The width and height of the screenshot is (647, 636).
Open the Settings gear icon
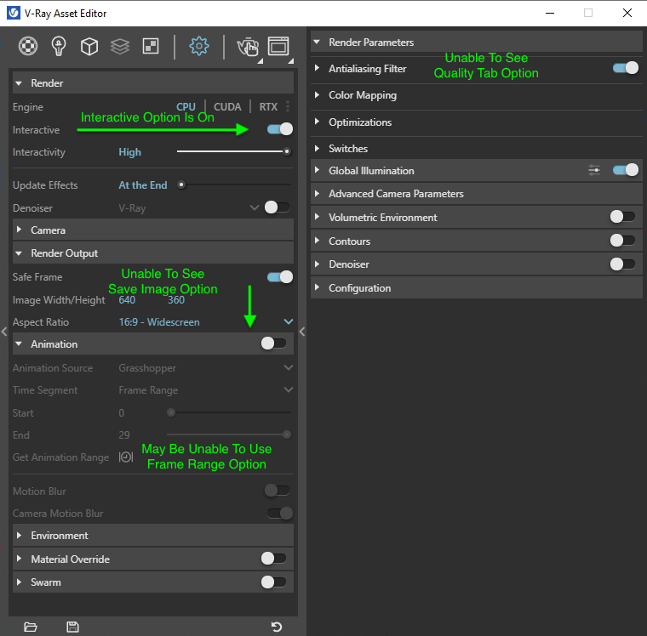coord(199,46)
